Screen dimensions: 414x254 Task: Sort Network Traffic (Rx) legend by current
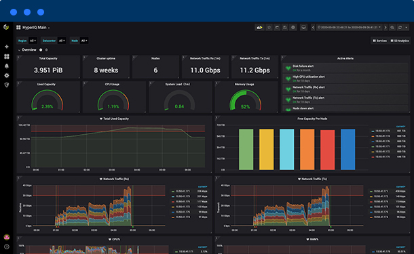pyautogui.click(x=202, y=187)
